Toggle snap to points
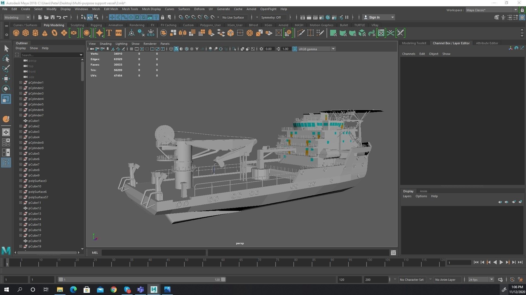This screenshot has height=295, width=526. click(194, 17)
